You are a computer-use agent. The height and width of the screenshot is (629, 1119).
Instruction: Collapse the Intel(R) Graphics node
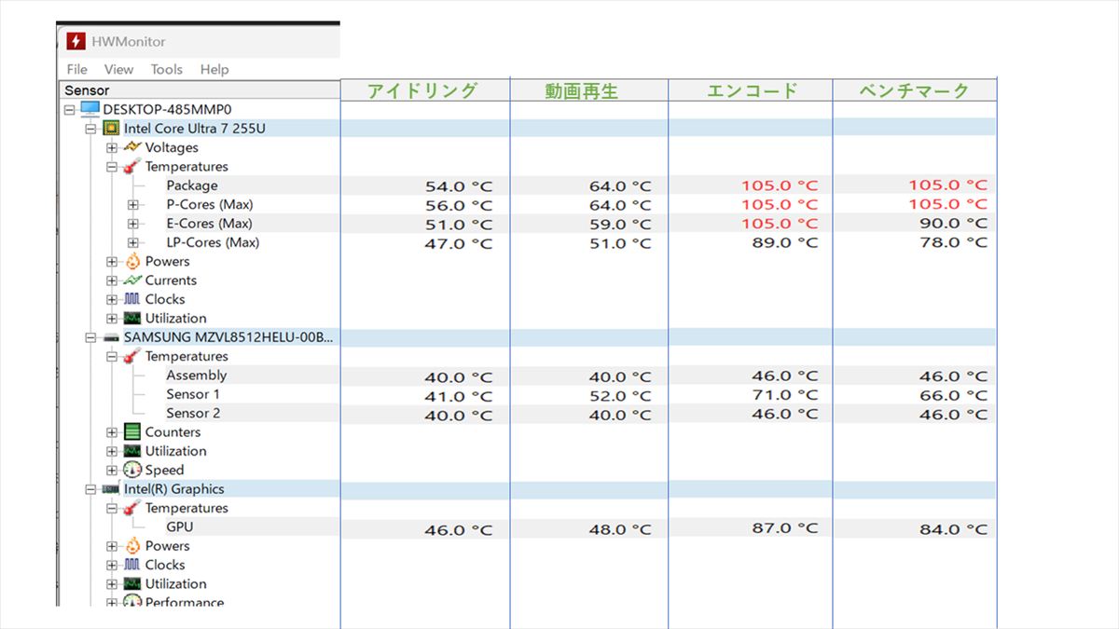(x=91, y=489)
